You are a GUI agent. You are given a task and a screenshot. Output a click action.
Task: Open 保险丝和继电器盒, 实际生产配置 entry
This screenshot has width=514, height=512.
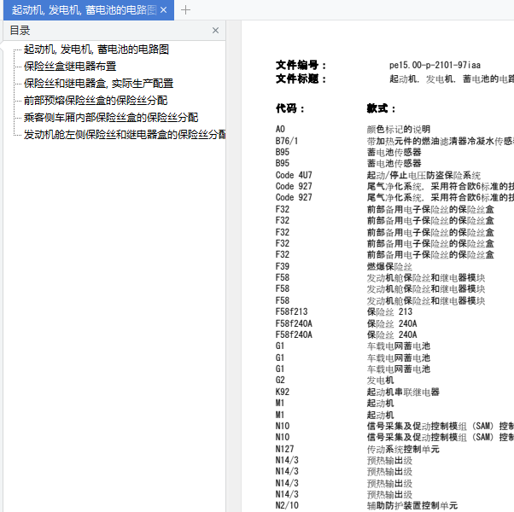pyautogui.click(x=98, y=84)
